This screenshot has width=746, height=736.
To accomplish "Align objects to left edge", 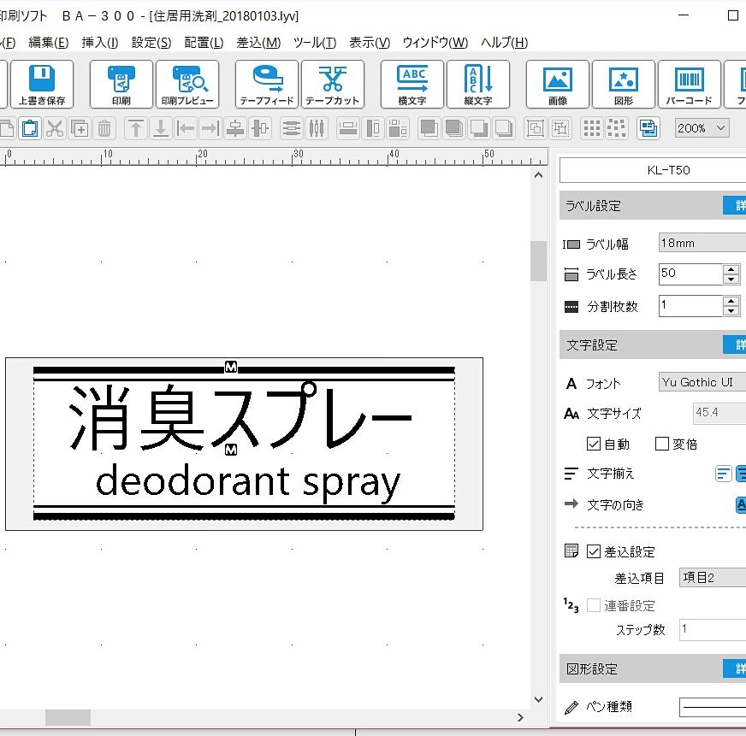I will [x=186, y=128].
